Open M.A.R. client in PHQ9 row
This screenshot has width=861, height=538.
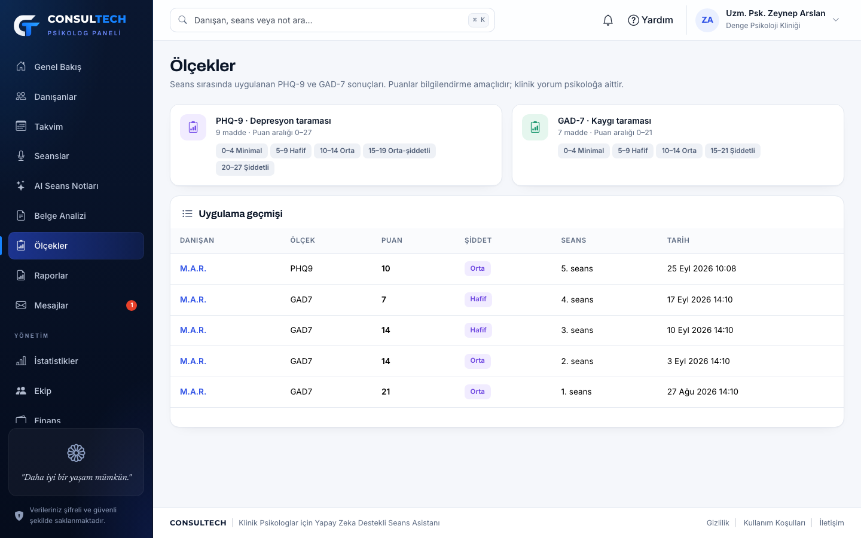(x=193, y=268)
